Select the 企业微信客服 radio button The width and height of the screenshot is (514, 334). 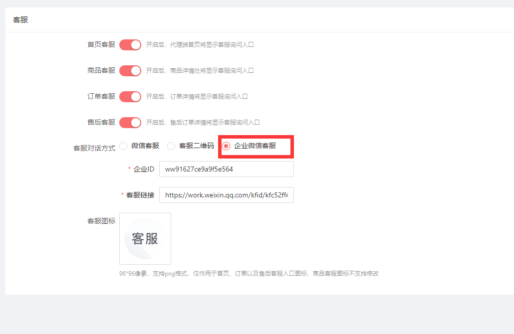(x=226, y=146)
